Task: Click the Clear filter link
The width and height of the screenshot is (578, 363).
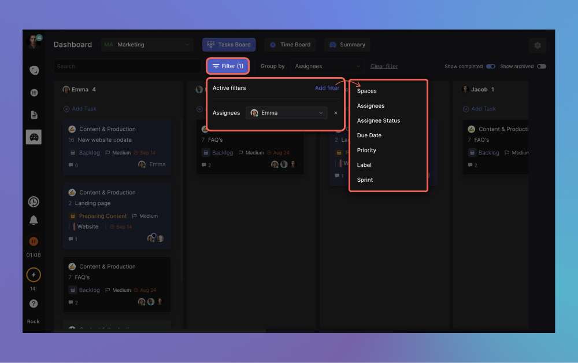Action: pos(384,66)
